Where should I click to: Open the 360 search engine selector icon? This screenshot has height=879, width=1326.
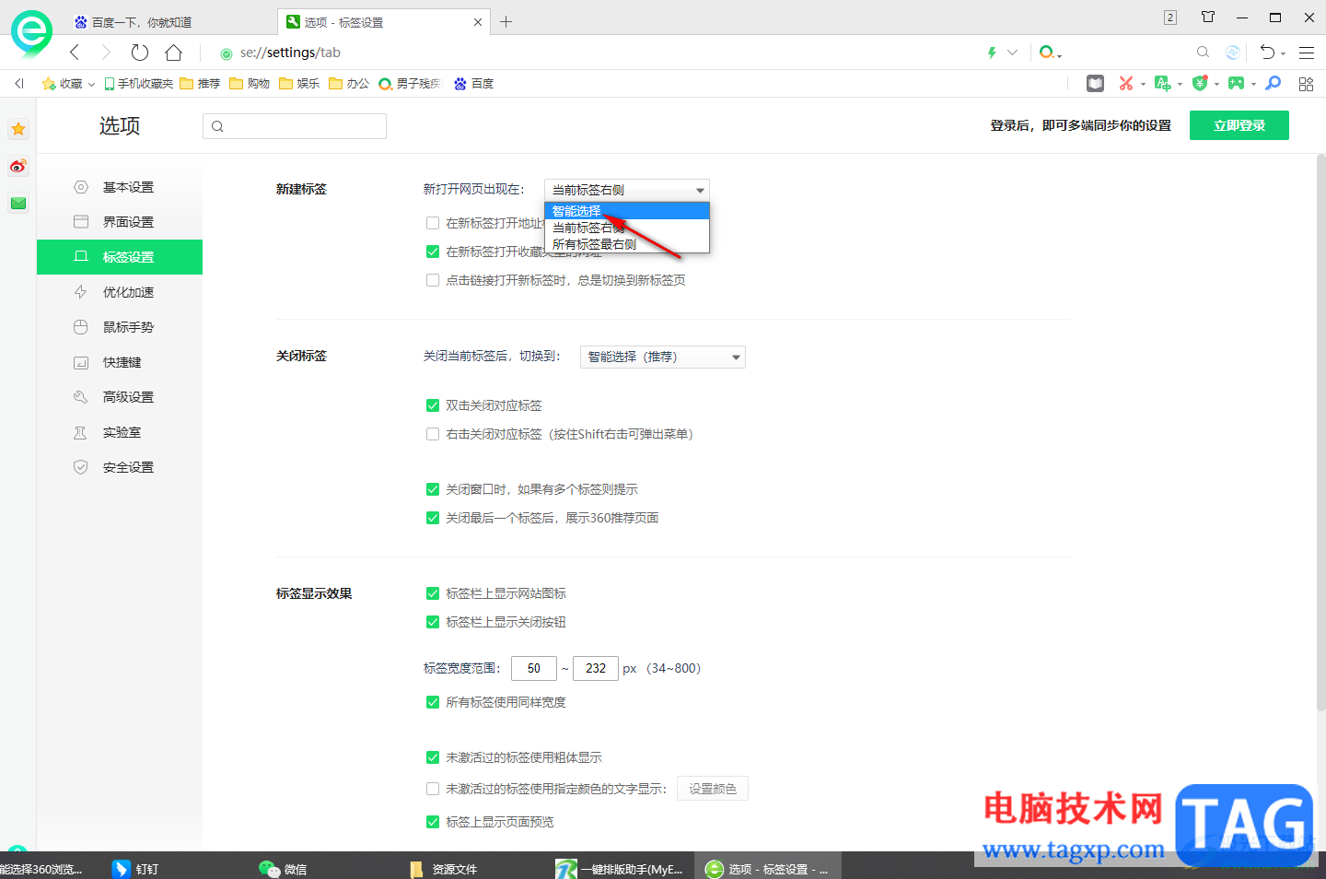(1049, 53)
